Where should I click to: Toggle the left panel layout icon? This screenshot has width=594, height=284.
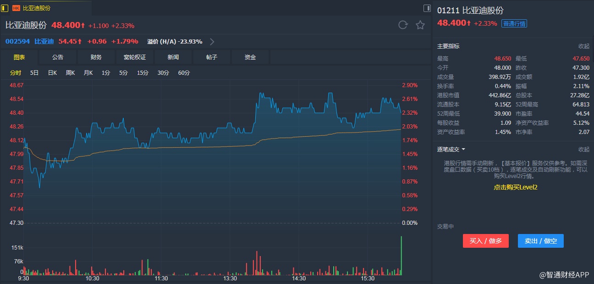point(5,8)
